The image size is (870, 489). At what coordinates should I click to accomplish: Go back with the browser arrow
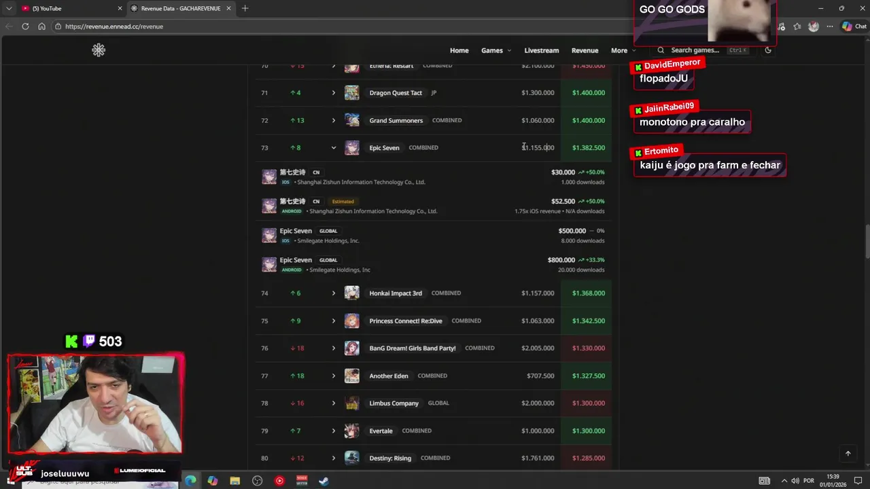(x=9, y=26)
